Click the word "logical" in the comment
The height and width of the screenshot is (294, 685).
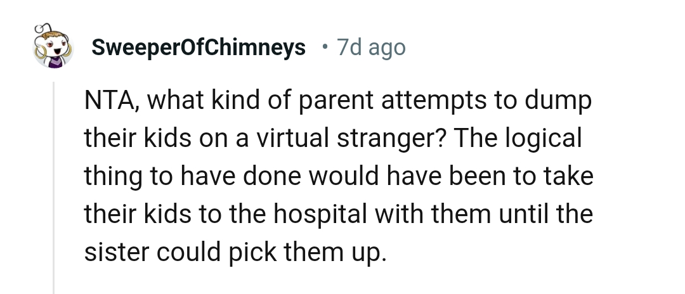551,139
